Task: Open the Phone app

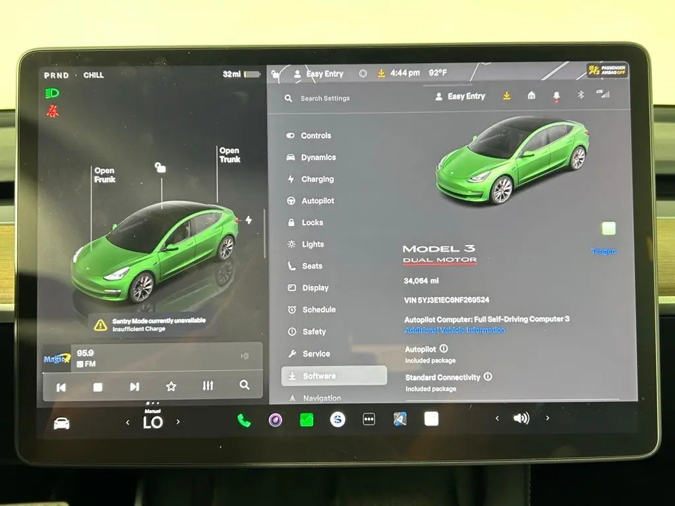Action: click(x=244, y=420)
